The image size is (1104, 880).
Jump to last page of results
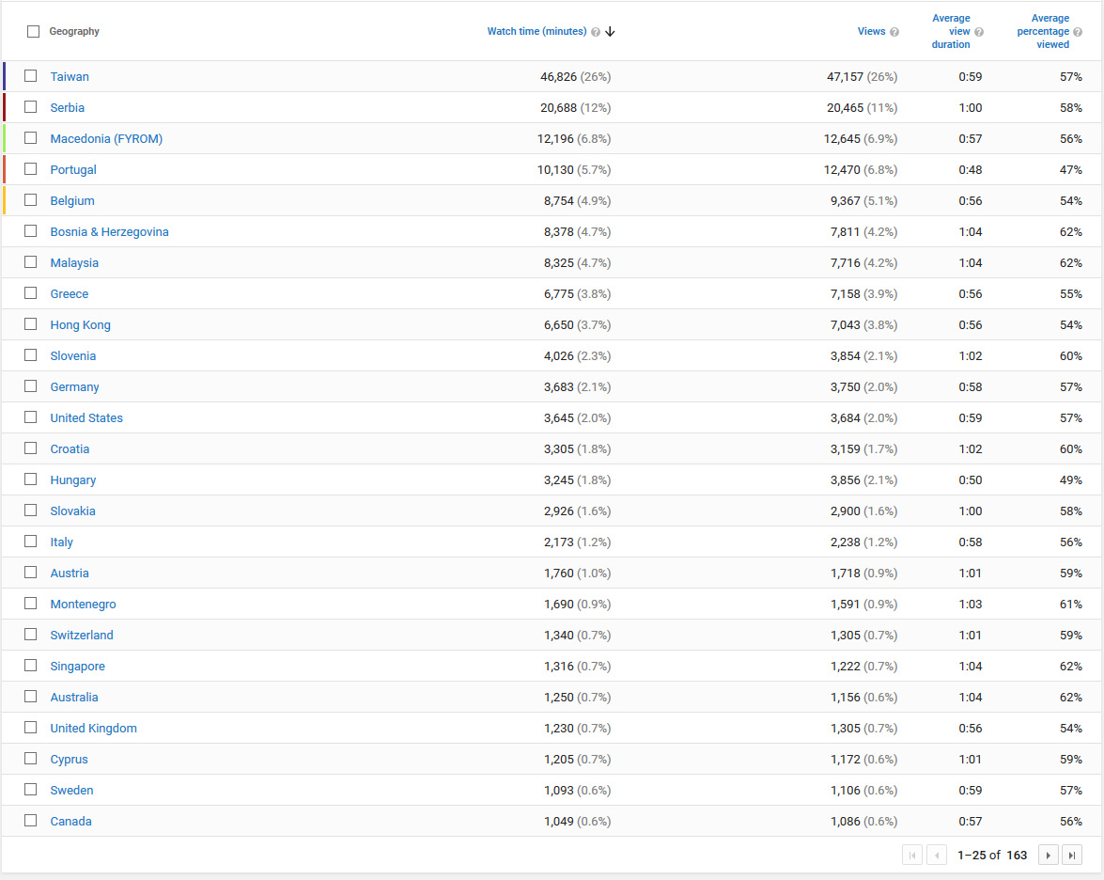coord(1072,856)
